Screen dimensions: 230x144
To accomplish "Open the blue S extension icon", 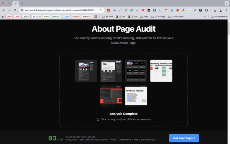I will pyautogui.click(x=120, y=10).
